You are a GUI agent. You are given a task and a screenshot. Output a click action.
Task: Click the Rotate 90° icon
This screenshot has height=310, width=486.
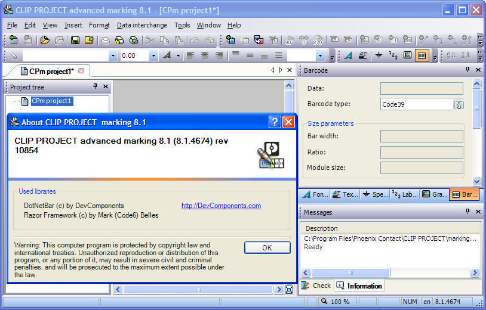(289, 40)
